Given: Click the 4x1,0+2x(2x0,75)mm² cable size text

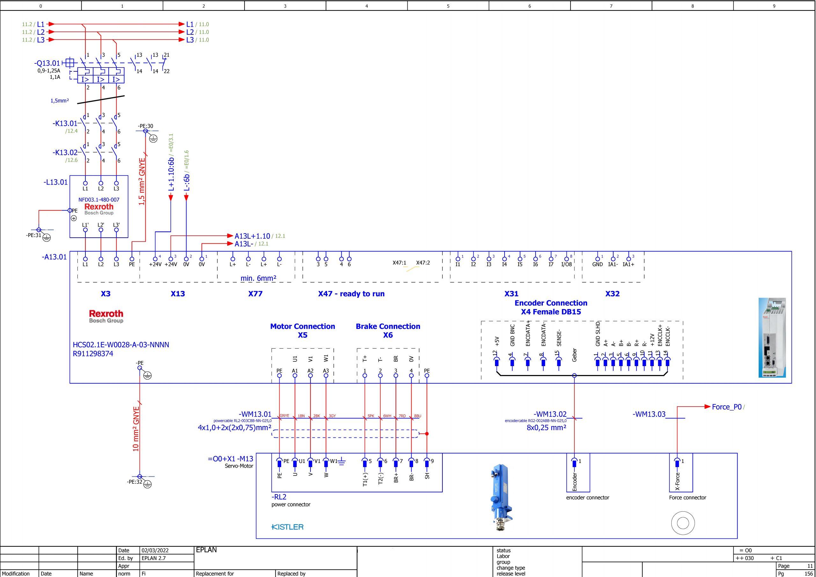Looking at the screenshot, I should point(235,428).
